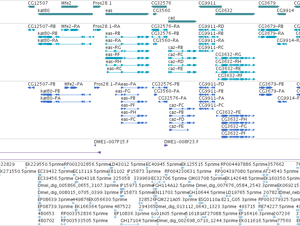The image size is (300, 226).
Task: Click the EK011616.5prime EST label
Action: point(258,221)
